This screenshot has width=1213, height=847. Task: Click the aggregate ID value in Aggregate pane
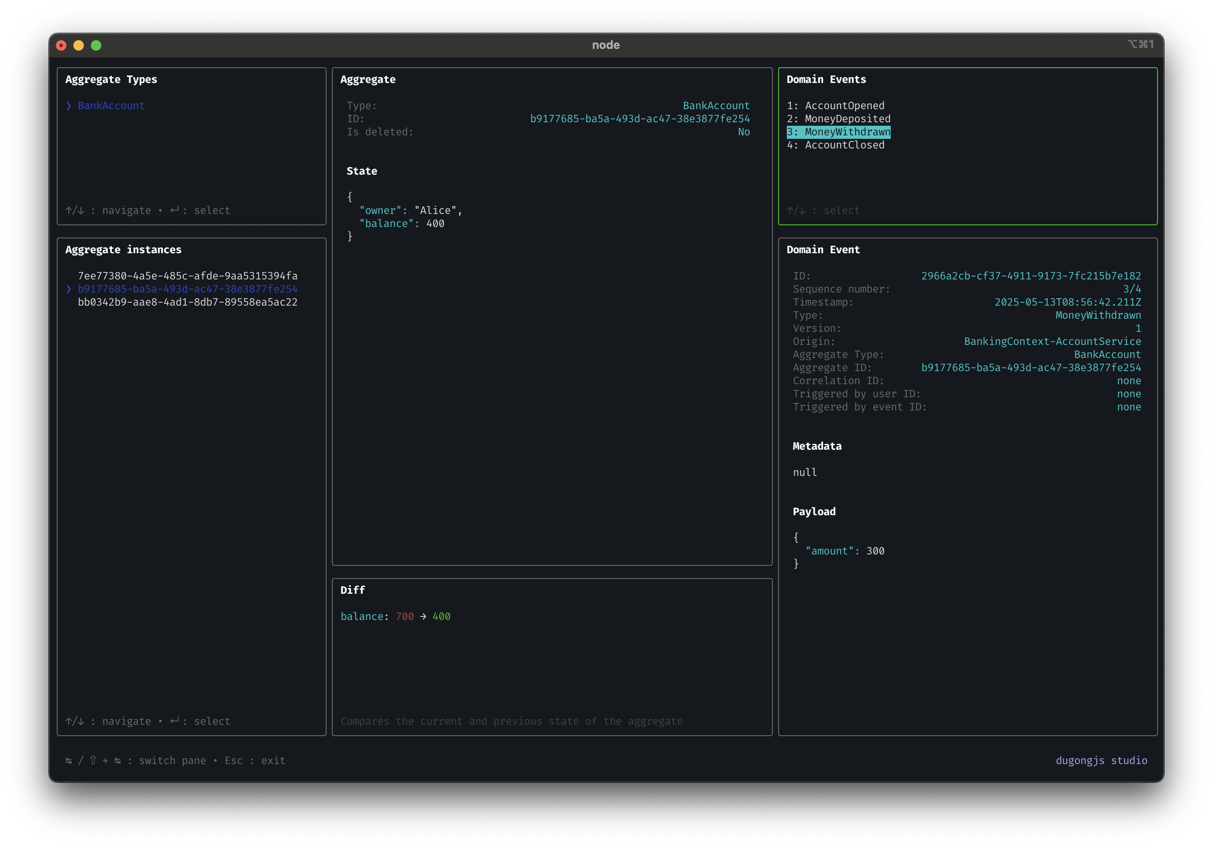click(640, 119)
